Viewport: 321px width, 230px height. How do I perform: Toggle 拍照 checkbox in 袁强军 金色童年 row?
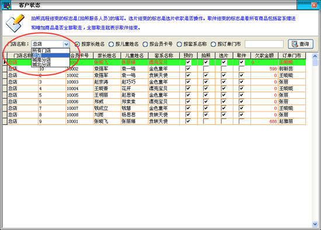click(206, 69)
